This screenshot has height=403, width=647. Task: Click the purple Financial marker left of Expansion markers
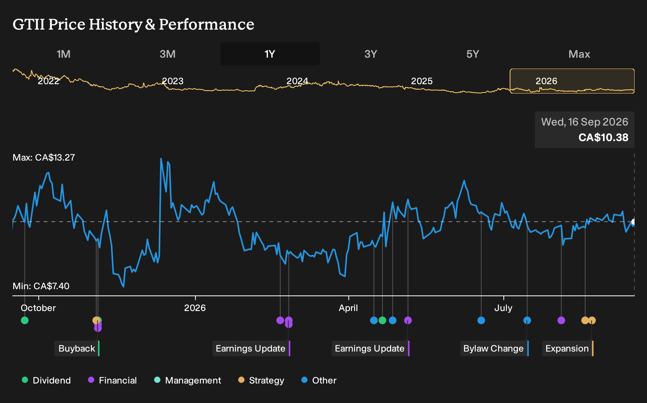coord(561,320)
